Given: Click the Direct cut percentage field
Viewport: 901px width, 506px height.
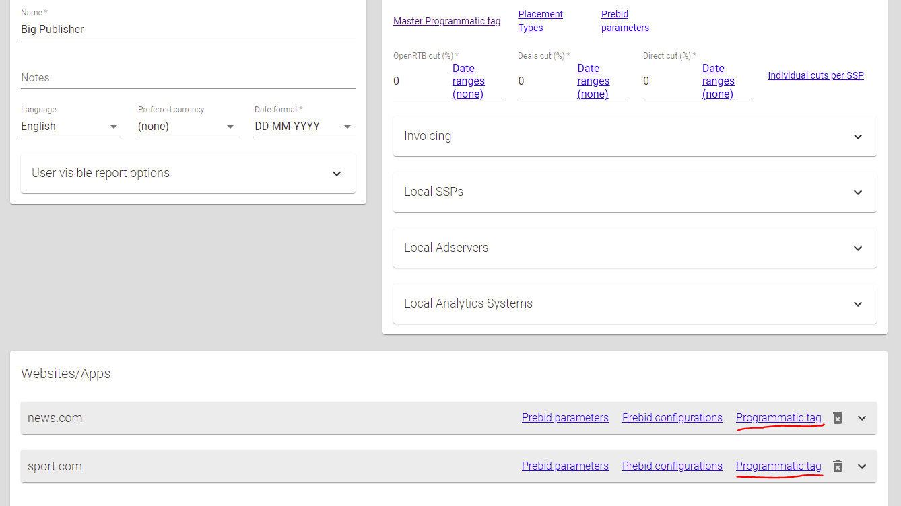Looking at the screenshot, I should tap(671, 81).
